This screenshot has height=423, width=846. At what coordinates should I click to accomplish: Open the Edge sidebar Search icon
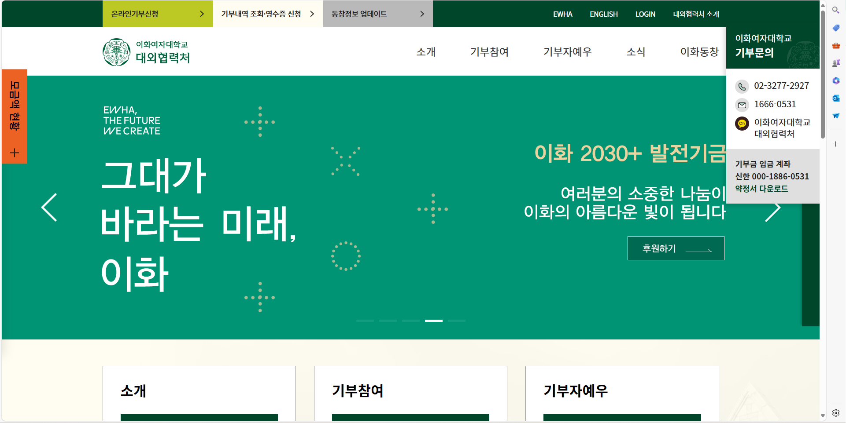[x=835, y=10]
